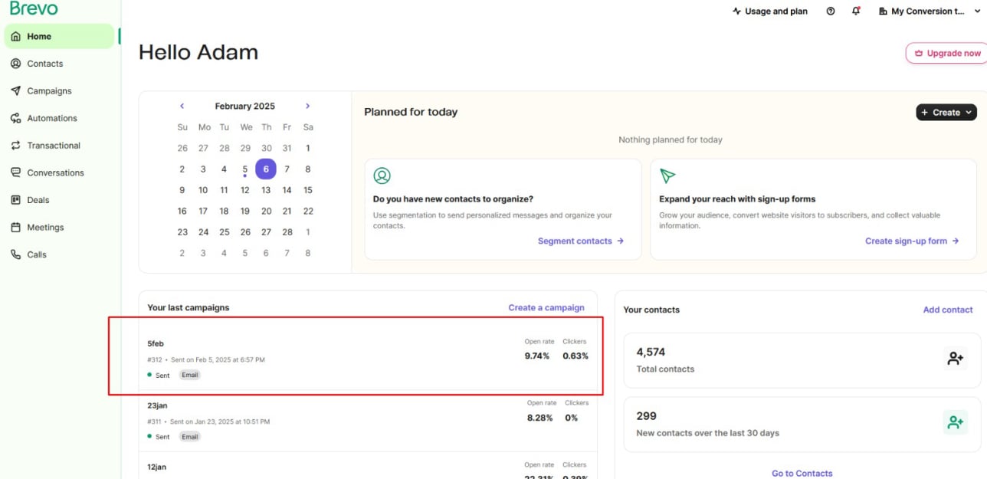Screen dimensions: 987x479
Task: Click Sent status on 5feb campaign
Action: pyautogui.click(x=159, y=375)
